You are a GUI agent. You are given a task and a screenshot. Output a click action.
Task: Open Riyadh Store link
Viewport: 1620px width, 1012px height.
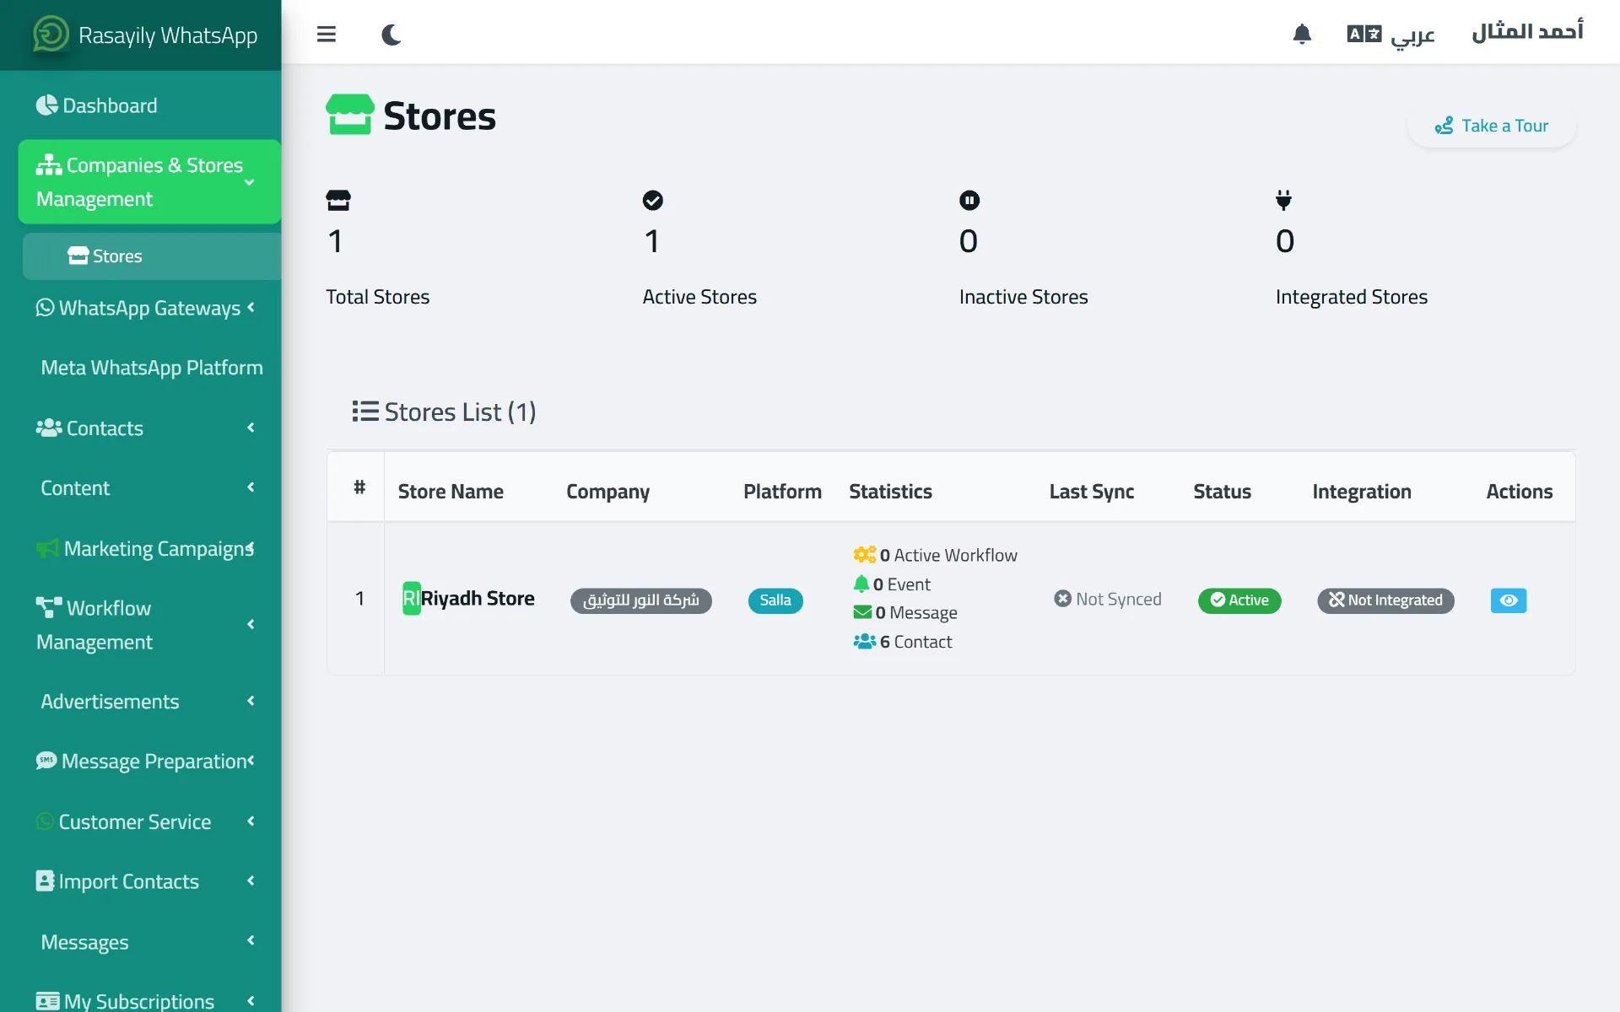point(478,599)
